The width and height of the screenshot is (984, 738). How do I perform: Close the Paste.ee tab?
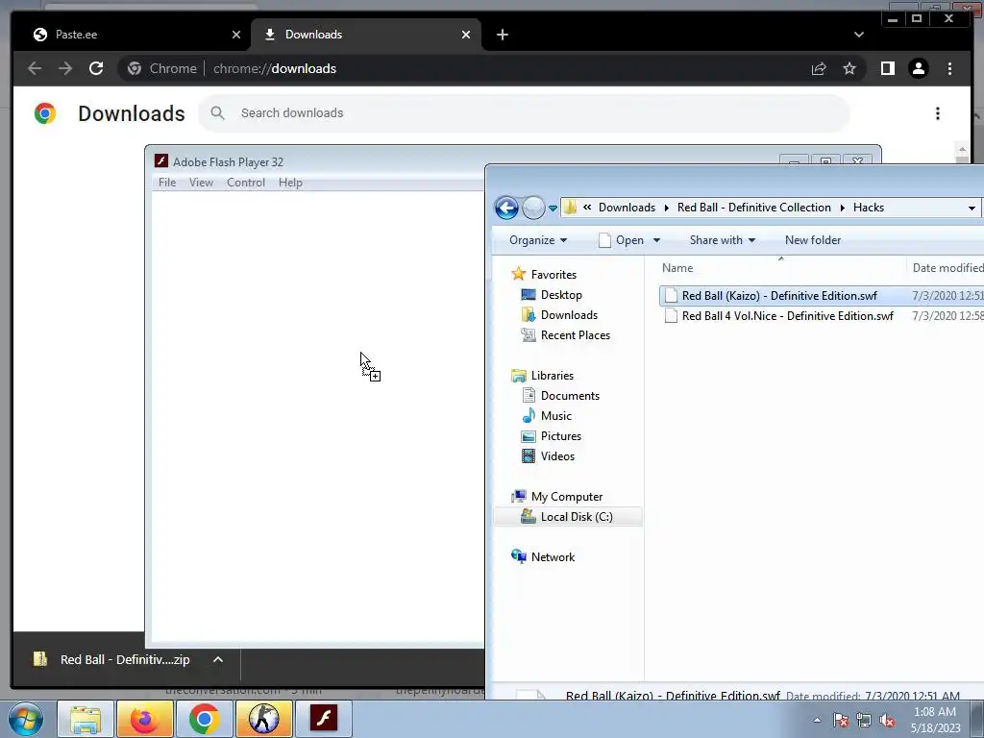pos(236,35)
